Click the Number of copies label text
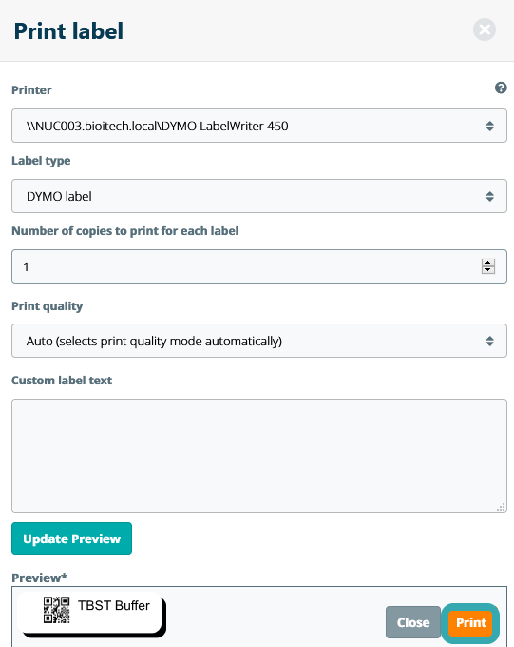Screen dimensions: 514x647 click(x=124, y=231)
